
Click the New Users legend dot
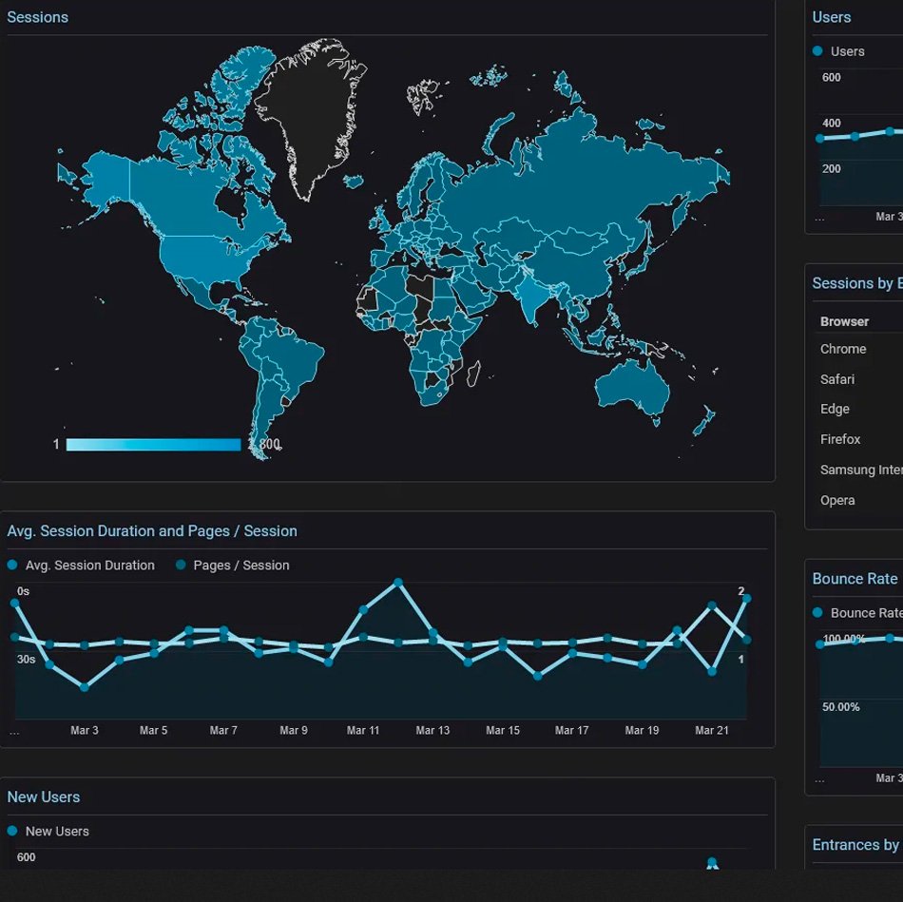(12, 832)
